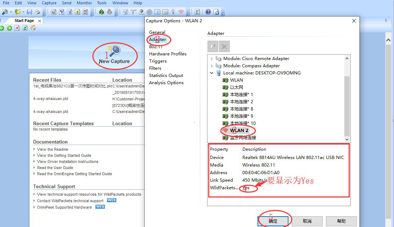Select Hardware Profiles options page
394x227 pixels.
(167, 54)
